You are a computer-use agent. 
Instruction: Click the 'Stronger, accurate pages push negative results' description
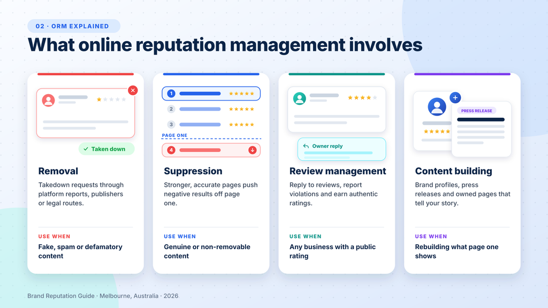[x=211, y=194]
